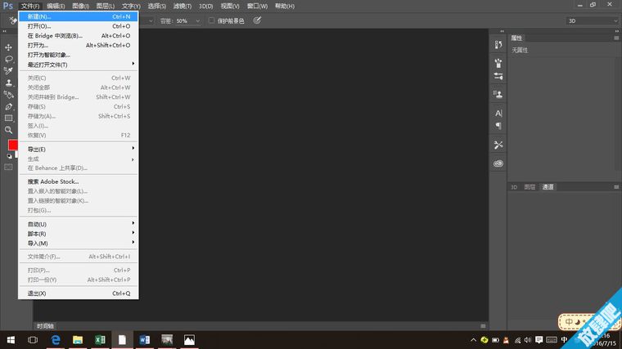The image size is (622, 349).
Task: Open the 窗口(W) menu
Action: [257, 6]
